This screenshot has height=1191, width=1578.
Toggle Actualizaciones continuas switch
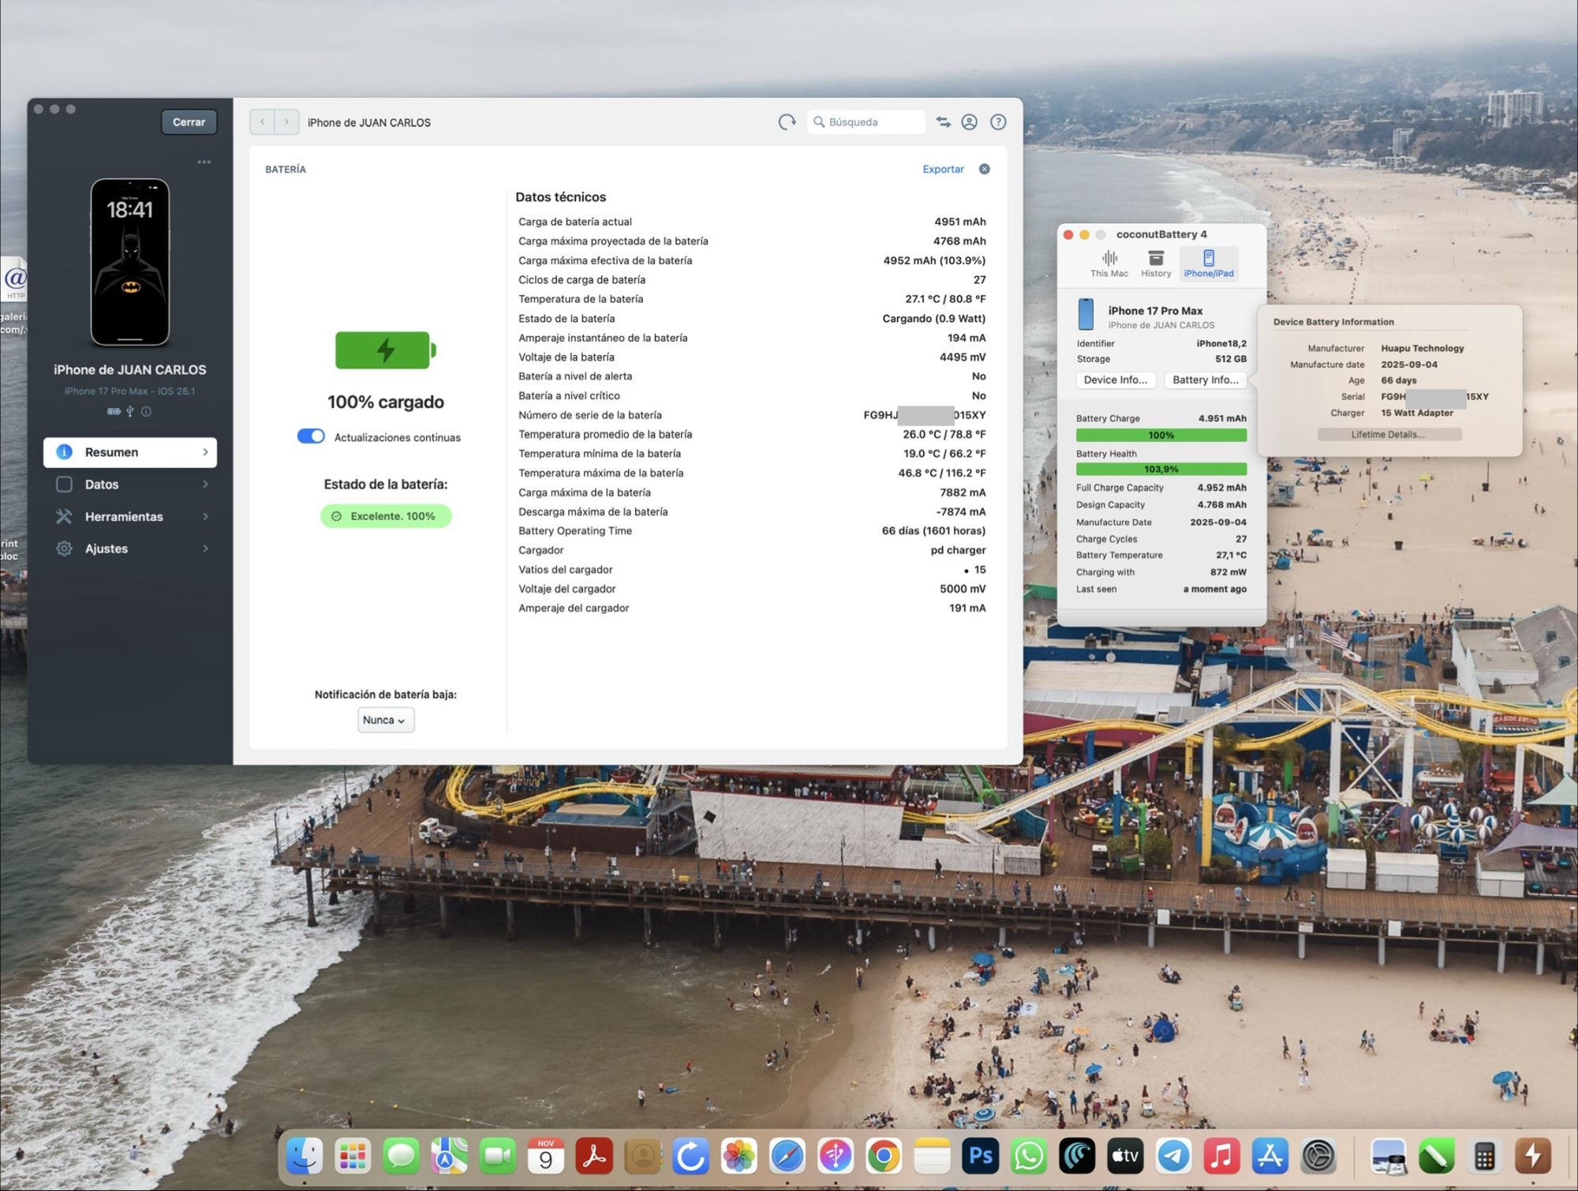(x=311, y=436)
